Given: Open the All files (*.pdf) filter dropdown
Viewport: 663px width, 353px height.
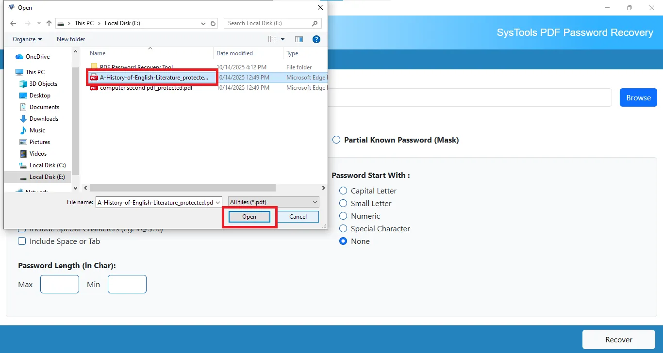Looking at the screenshot, I should click(273, 202).
